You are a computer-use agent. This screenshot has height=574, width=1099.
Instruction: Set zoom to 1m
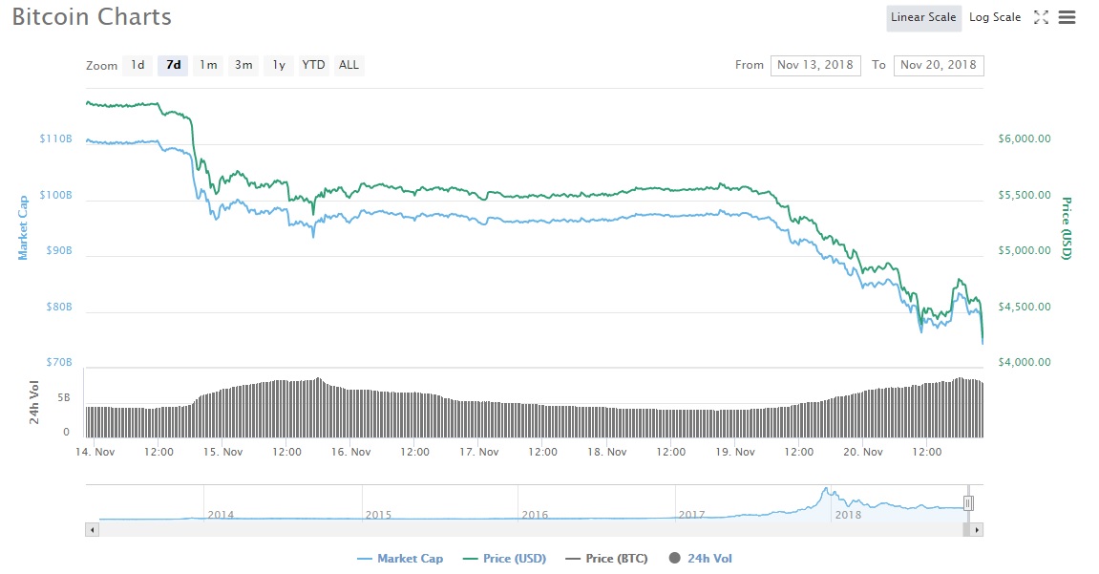coord(207,65)
